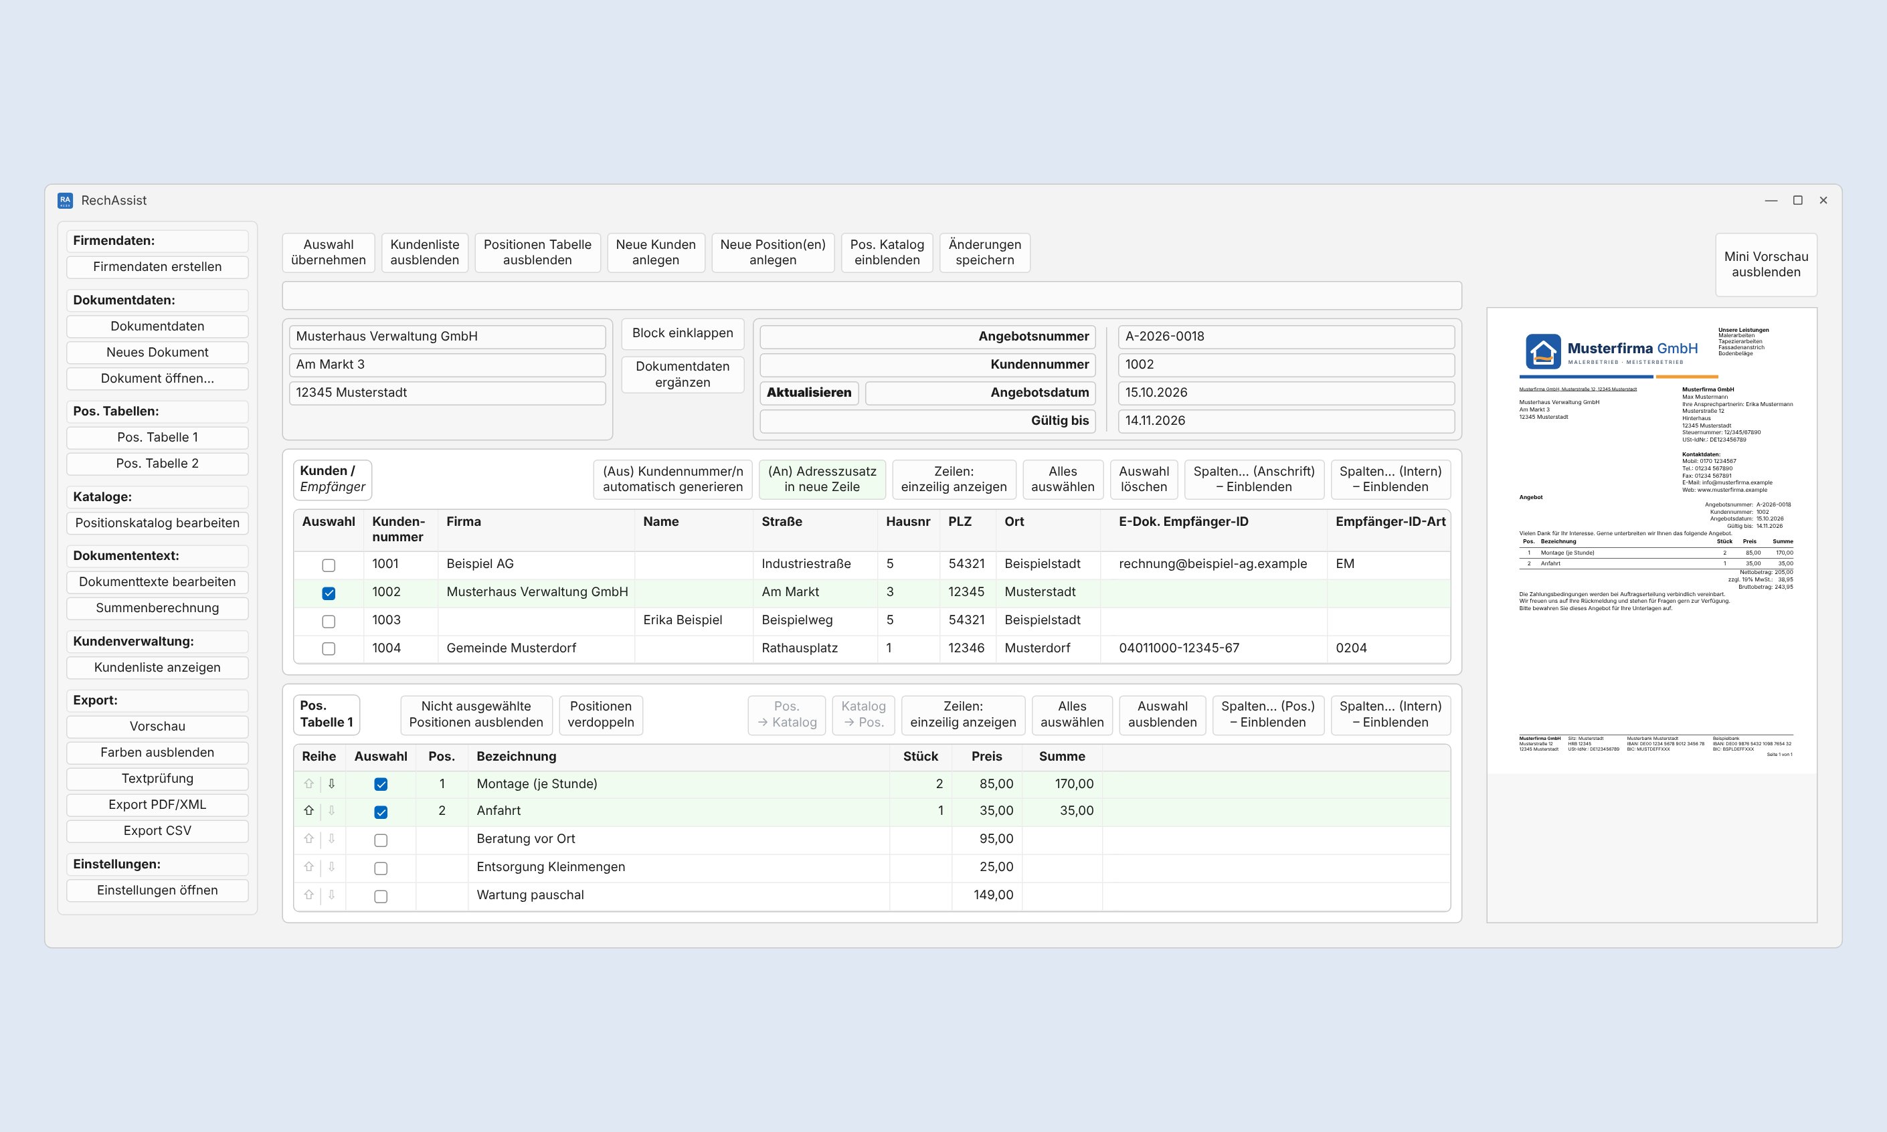
Task: Hide Kundenliste via Kundenliste ausblenden
Action: [425, 252]
